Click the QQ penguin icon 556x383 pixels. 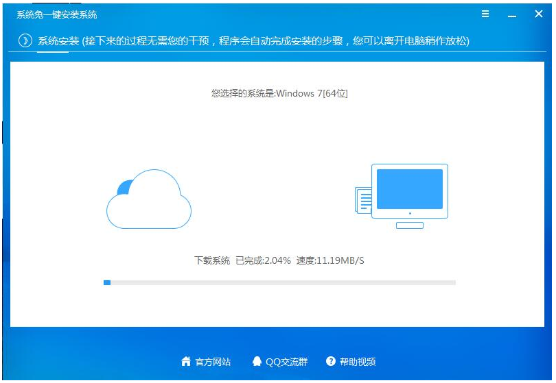(x=257, y=361)
